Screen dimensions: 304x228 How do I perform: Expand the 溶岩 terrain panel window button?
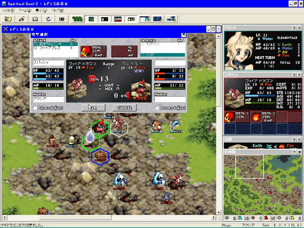(294, 139)
